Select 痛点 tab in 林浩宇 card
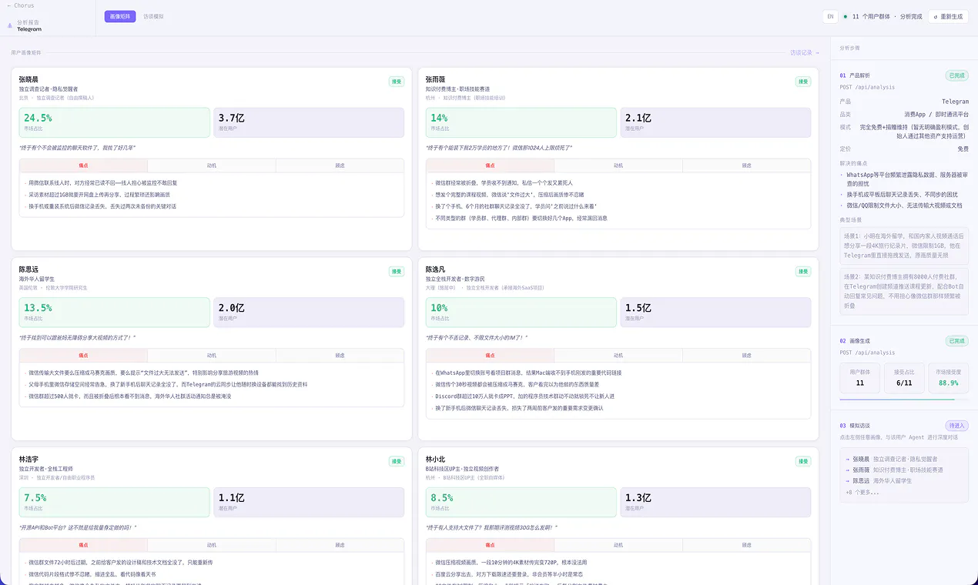Screen dimensions: 978x585 pyautogui.click(x=83, y=545)
